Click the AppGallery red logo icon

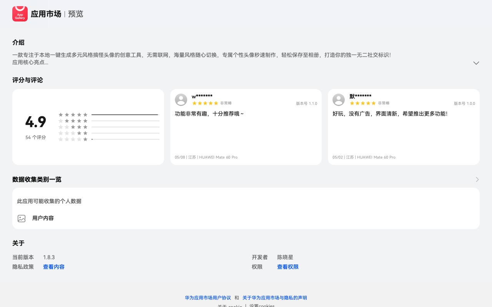pos(20,14)
